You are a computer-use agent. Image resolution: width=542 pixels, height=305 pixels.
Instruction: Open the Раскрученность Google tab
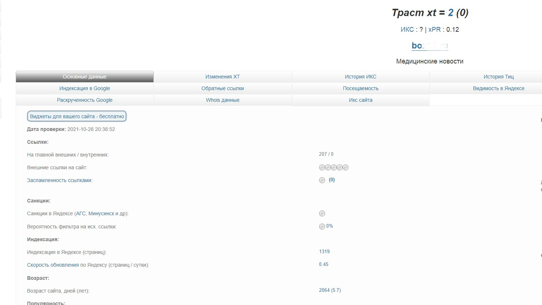(85, 100)
